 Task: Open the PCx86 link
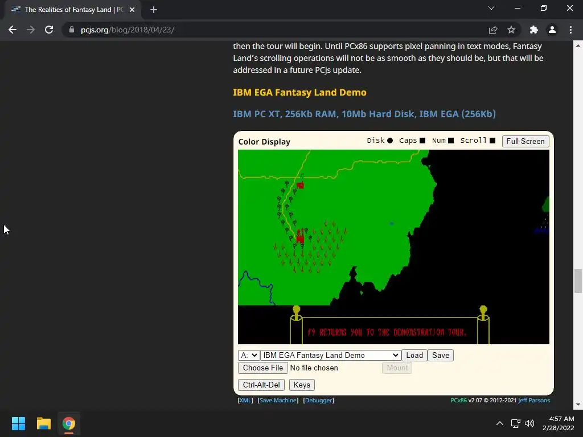458,400
